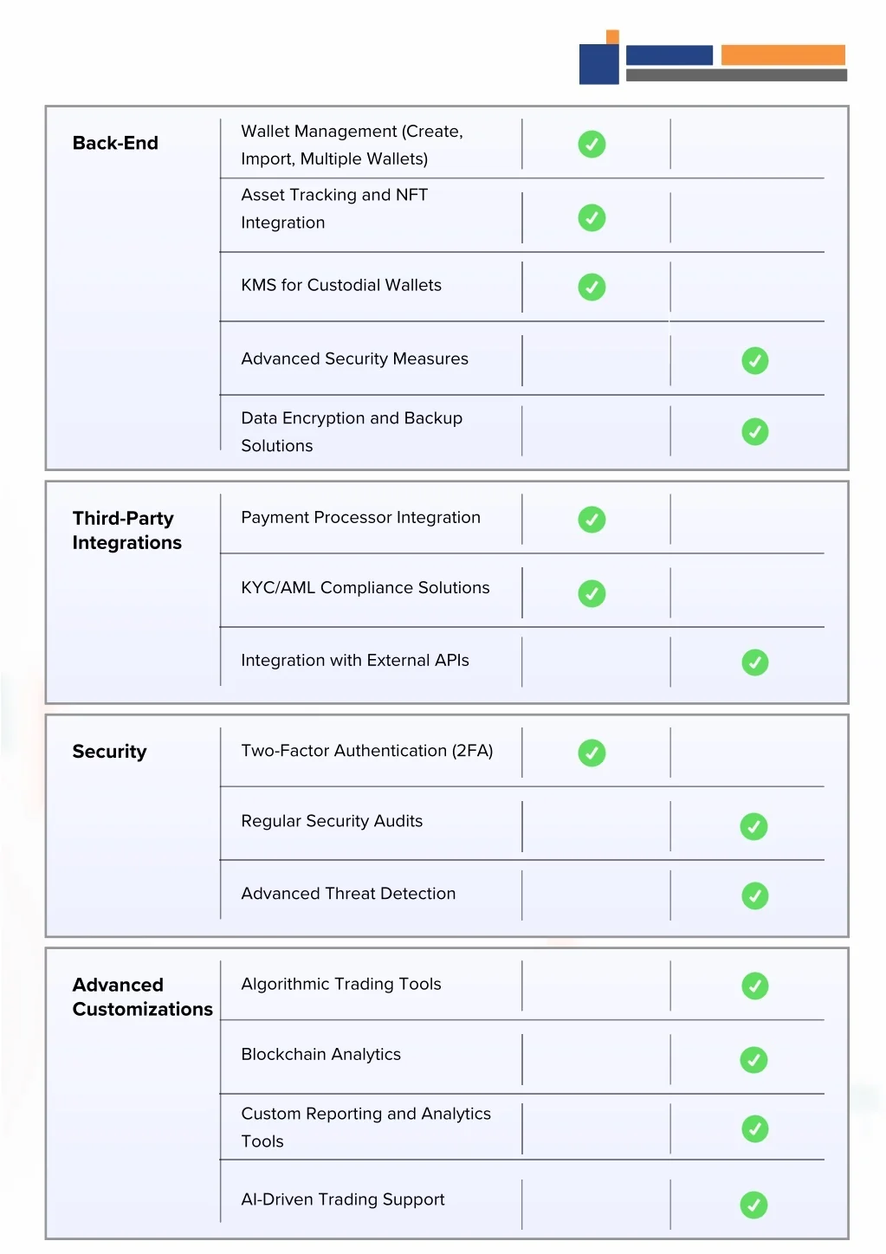
Task: Click the Data Encryption and Backup checkmark
Action: click(754, 431)
